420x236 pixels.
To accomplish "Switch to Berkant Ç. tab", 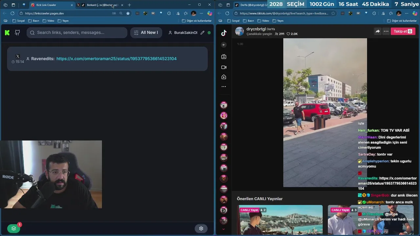I will (x=100, y=5).
